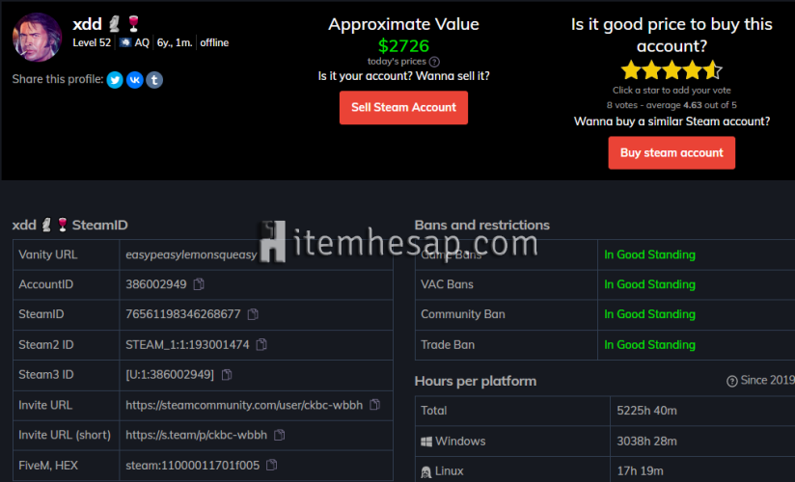Open the full steamcommunity Invite URL link

click(244, 405)
